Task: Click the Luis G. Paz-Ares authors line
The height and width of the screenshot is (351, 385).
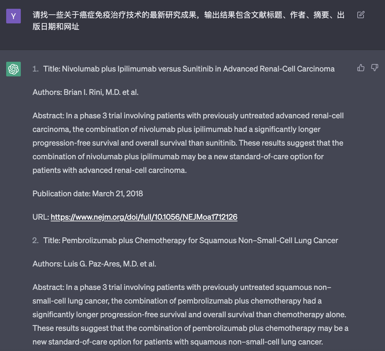Action: point(94,264)
